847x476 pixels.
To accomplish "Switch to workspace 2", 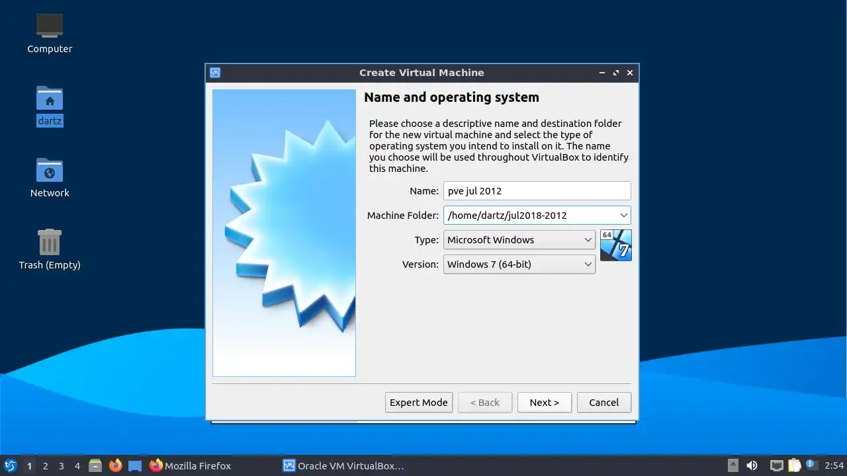I will [x=45, y=465].
